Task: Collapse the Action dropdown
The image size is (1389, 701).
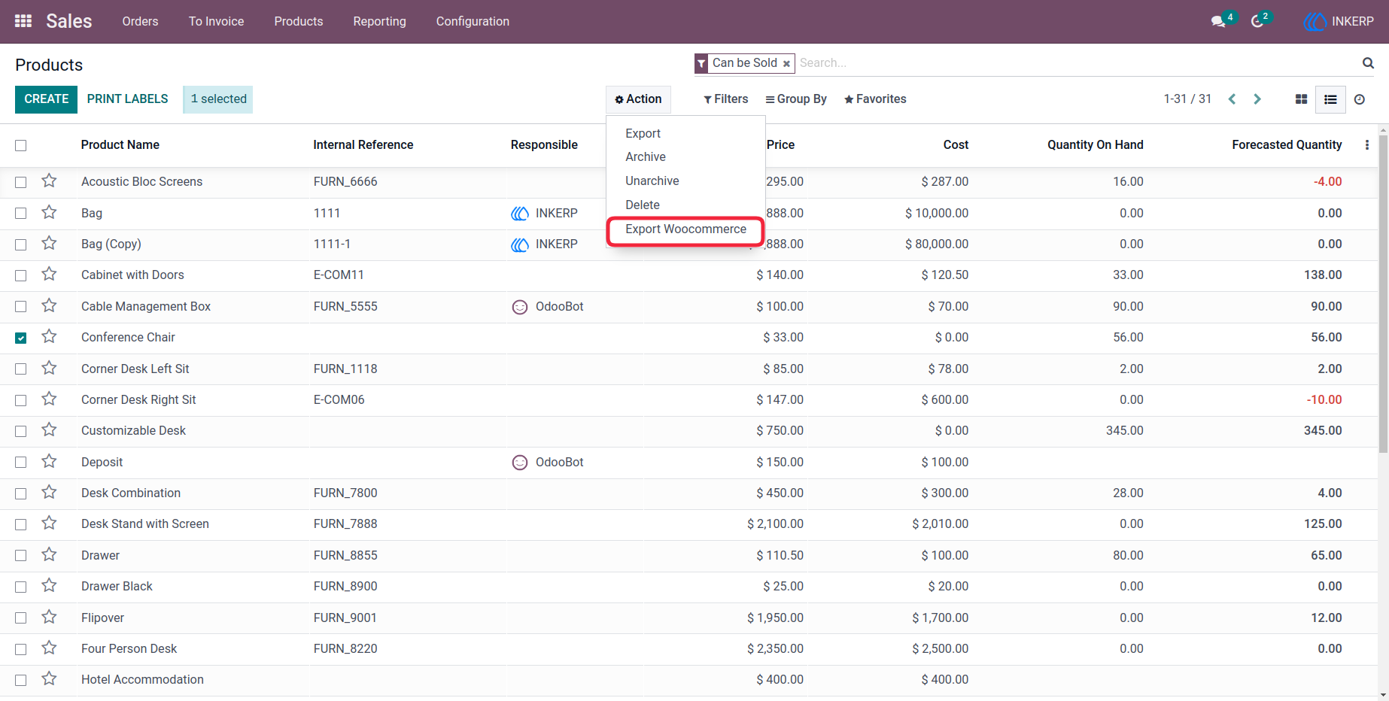Action: [638, 99]
